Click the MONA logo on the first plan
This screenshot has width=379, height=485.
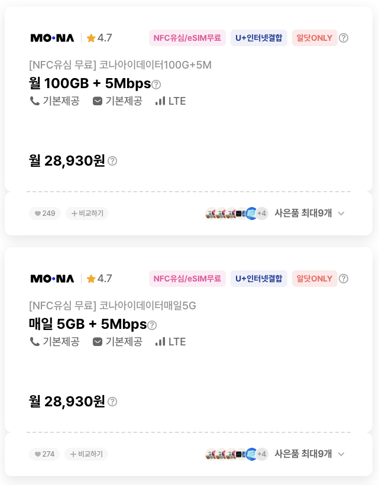pos(53,38)
